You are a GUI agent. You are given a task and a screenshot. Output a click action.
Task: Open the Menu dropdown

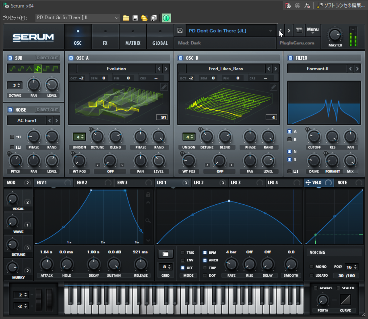click(313, 30)
